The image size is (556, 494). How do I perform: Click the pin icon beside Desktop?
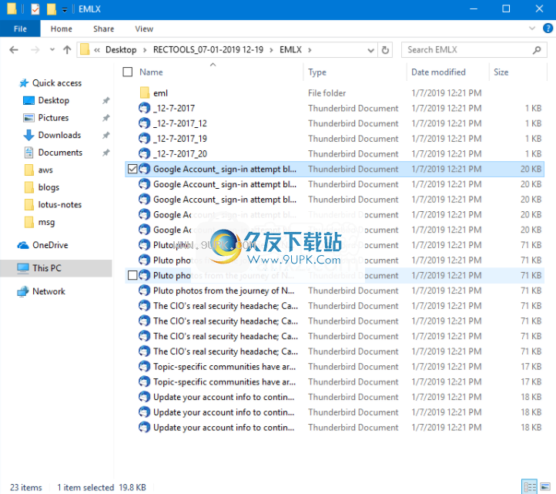106,100
